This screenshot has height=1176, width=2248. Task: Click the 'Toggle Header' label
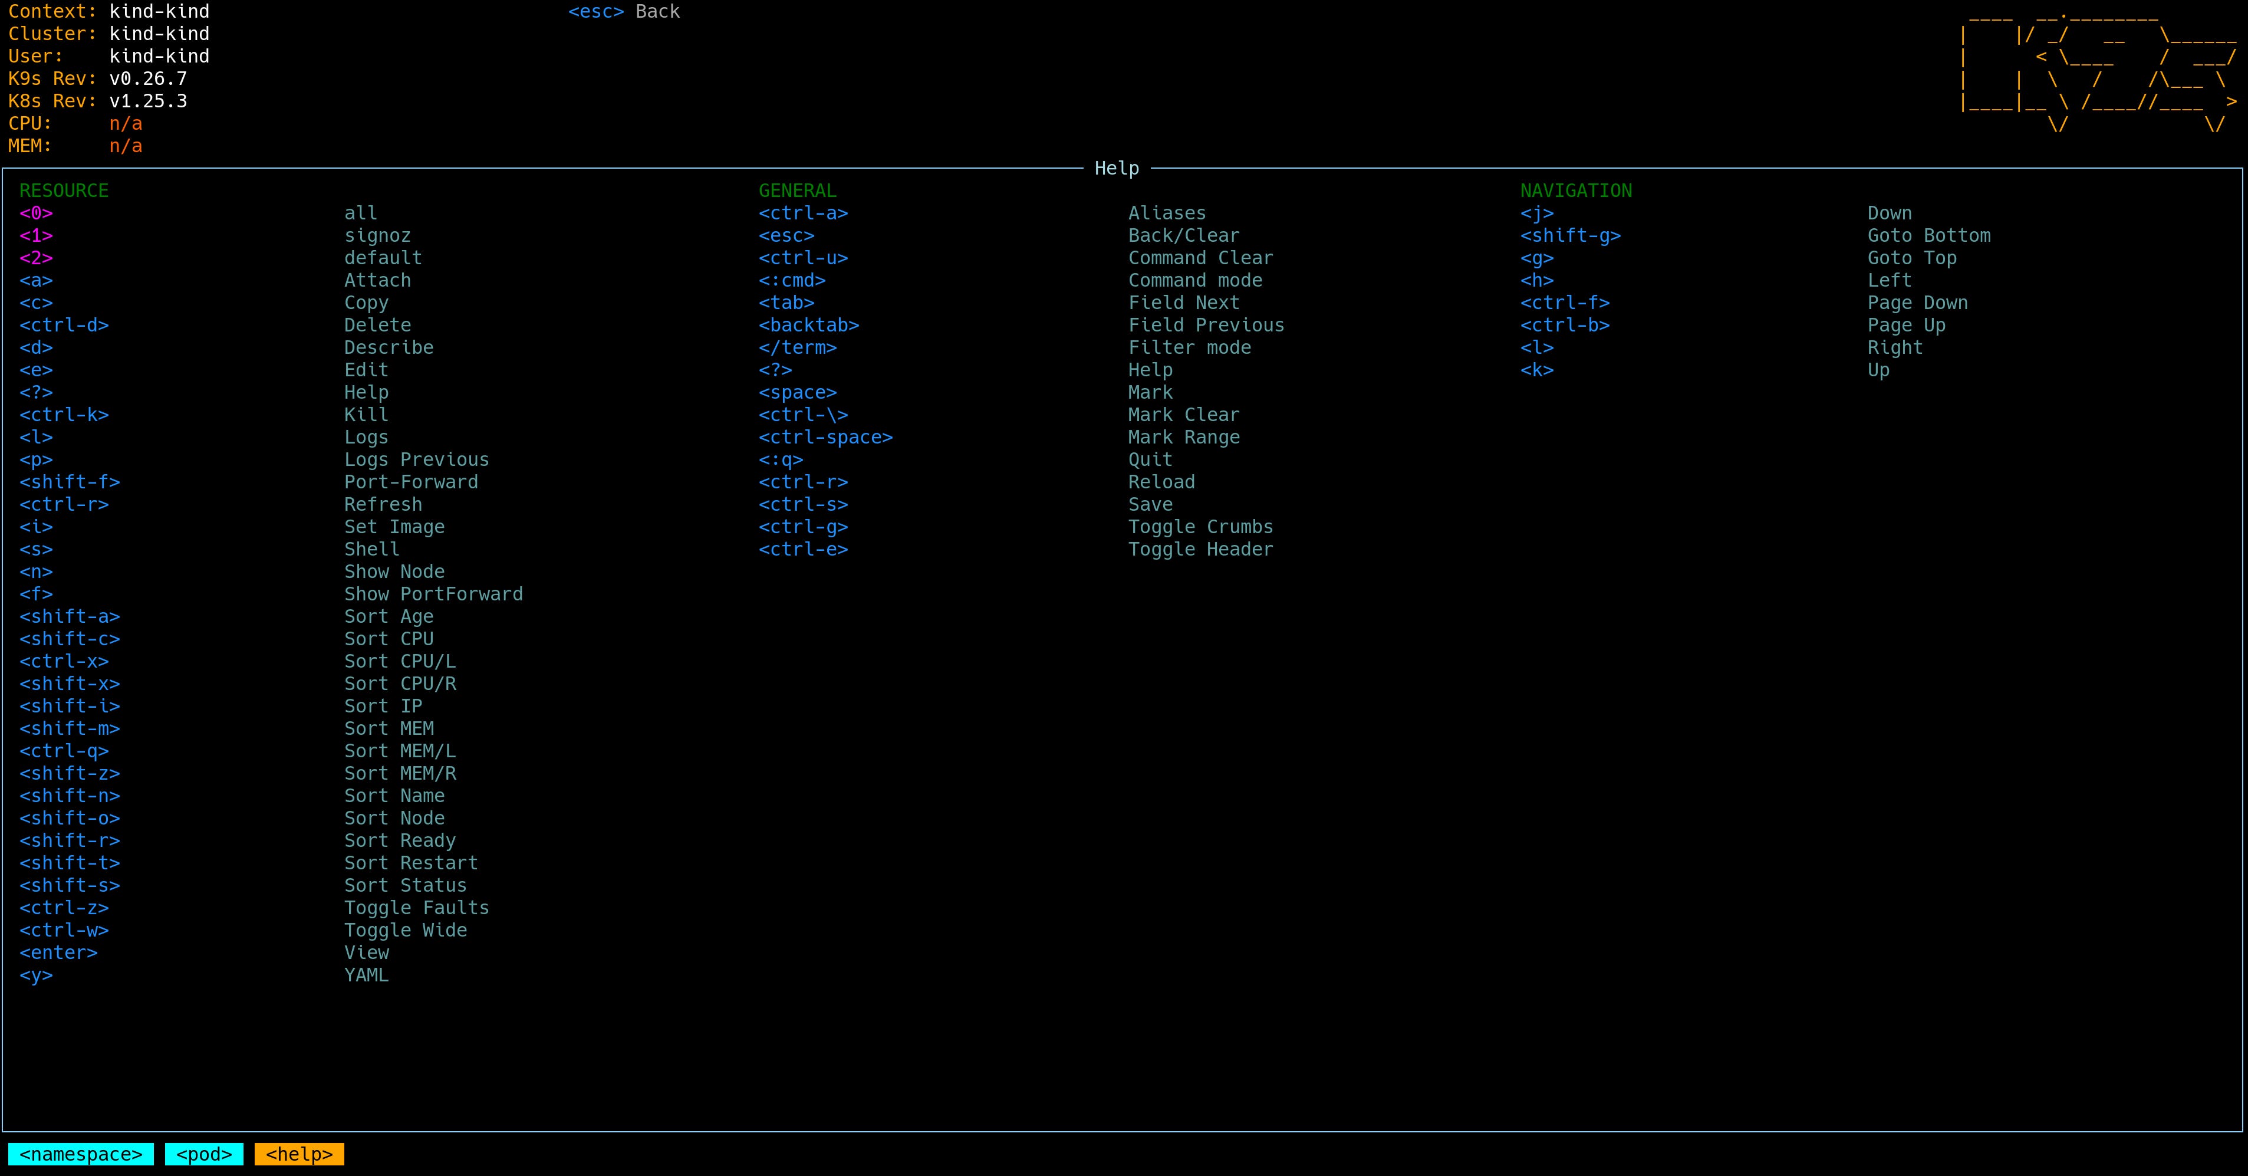(x=1201, y=549)
